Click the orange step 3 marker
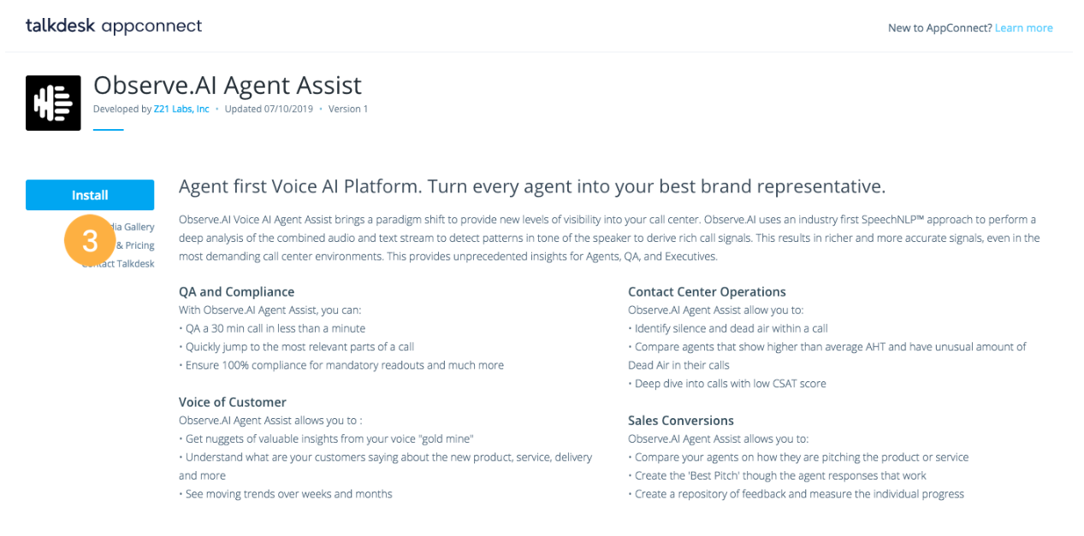The height and width of the screenshot is (536, 1084). 90,241
